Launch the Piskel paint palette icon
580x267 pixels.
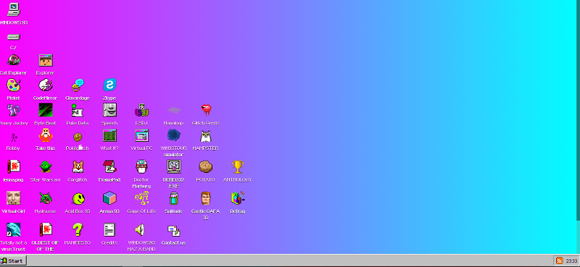pyautogui.click(x=13, y=85)
